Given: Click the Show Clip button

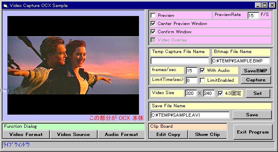Looking at the screenshot, I should [x=207, y=134].
